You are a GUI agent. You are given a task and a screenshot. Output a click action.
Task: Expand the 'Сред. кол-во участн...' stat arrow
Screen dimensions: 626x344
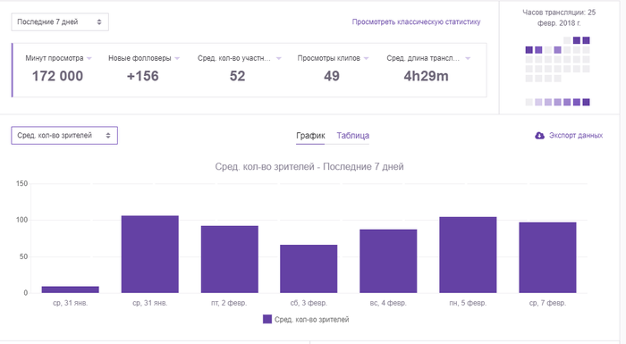[x=279, y=58]
